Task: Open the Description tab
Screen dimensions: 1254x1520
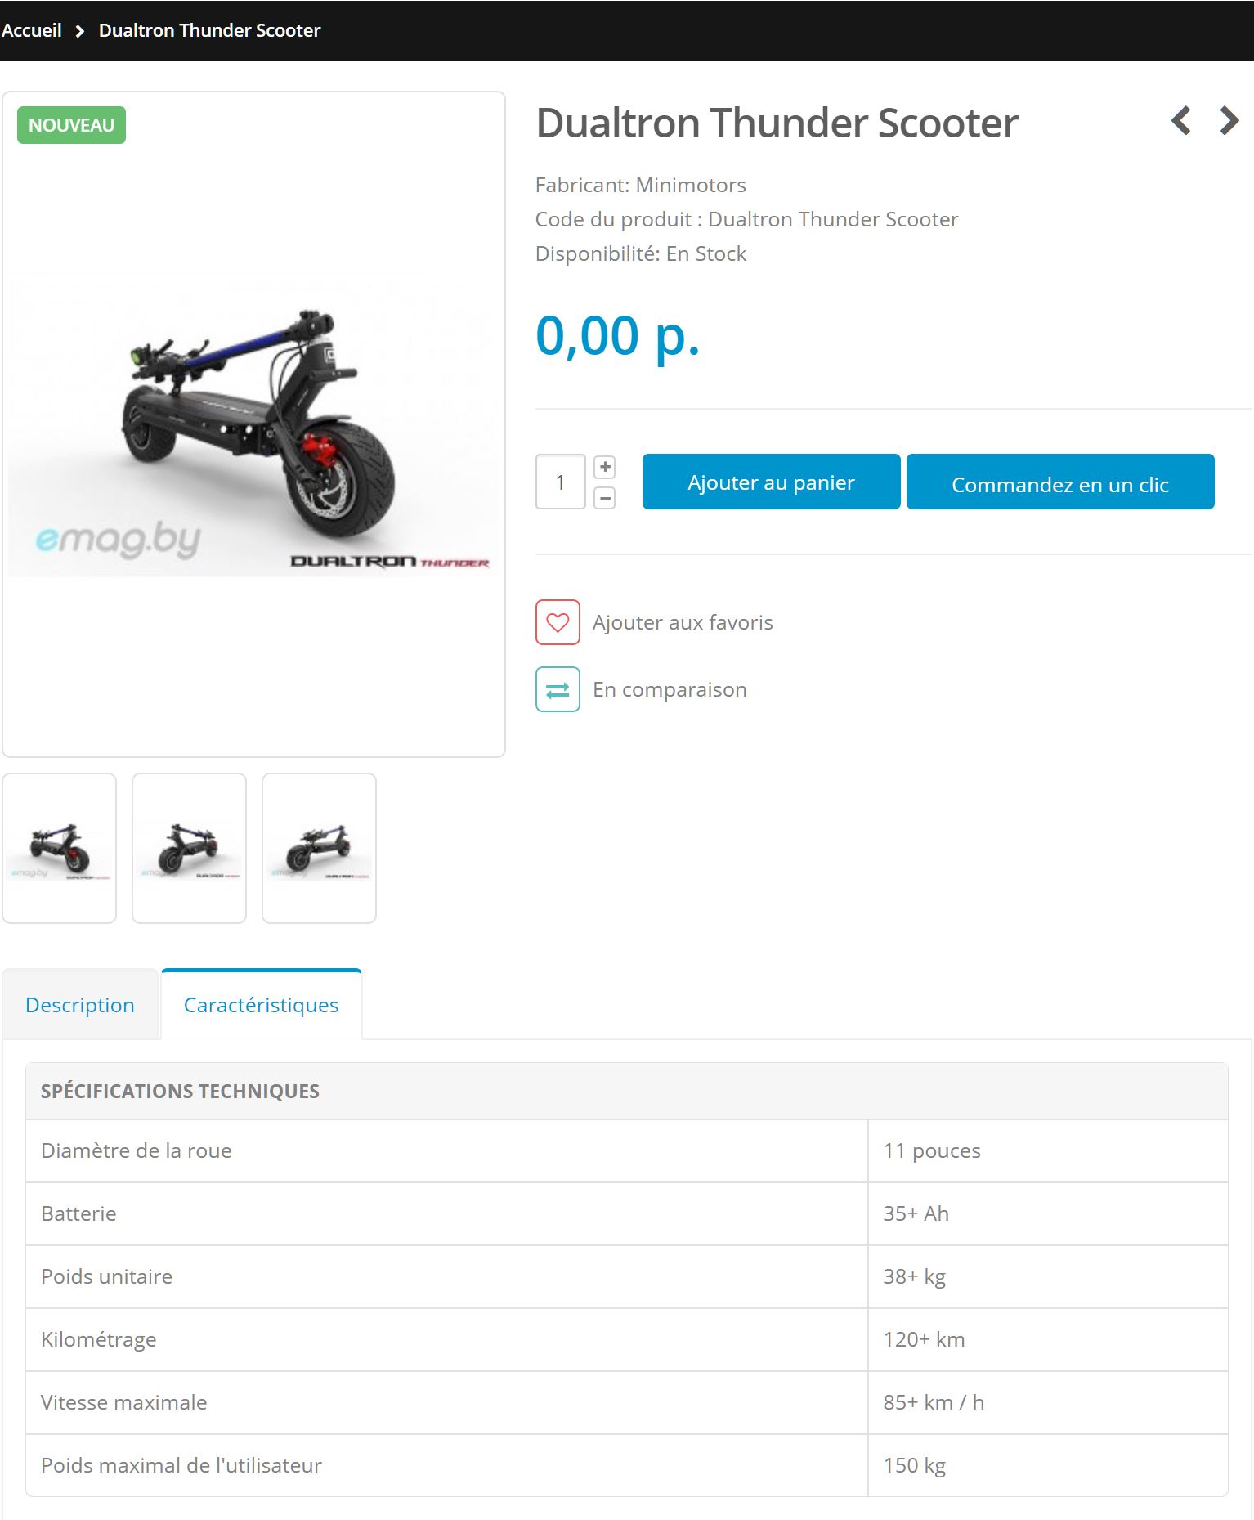Action: 80,1004
